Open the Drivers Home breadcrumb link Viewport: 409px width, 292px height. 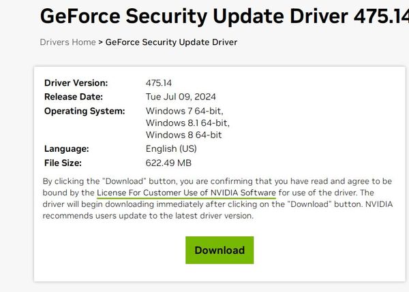click(x=67, y=42)
